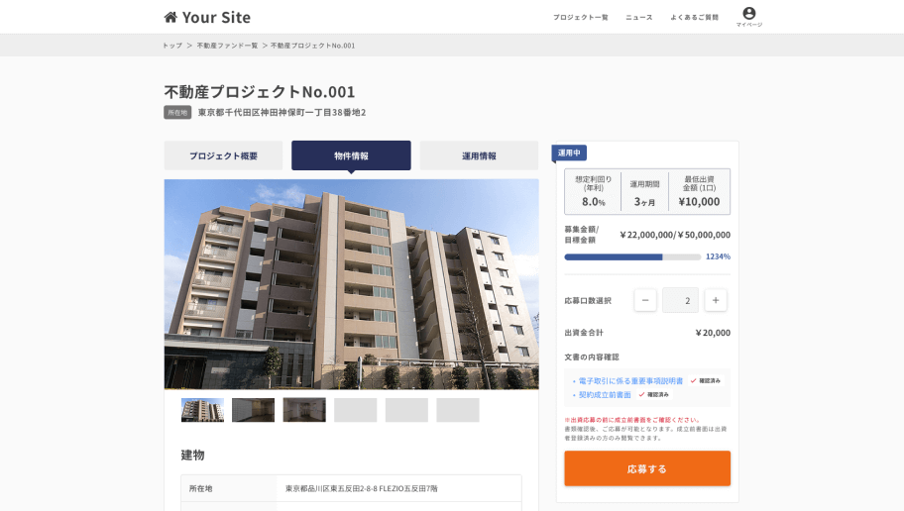This screenshot has width=904, height=511.
Task: Click 不動産ファンド一覧 breadcrumb link
Action: (227, 46)
